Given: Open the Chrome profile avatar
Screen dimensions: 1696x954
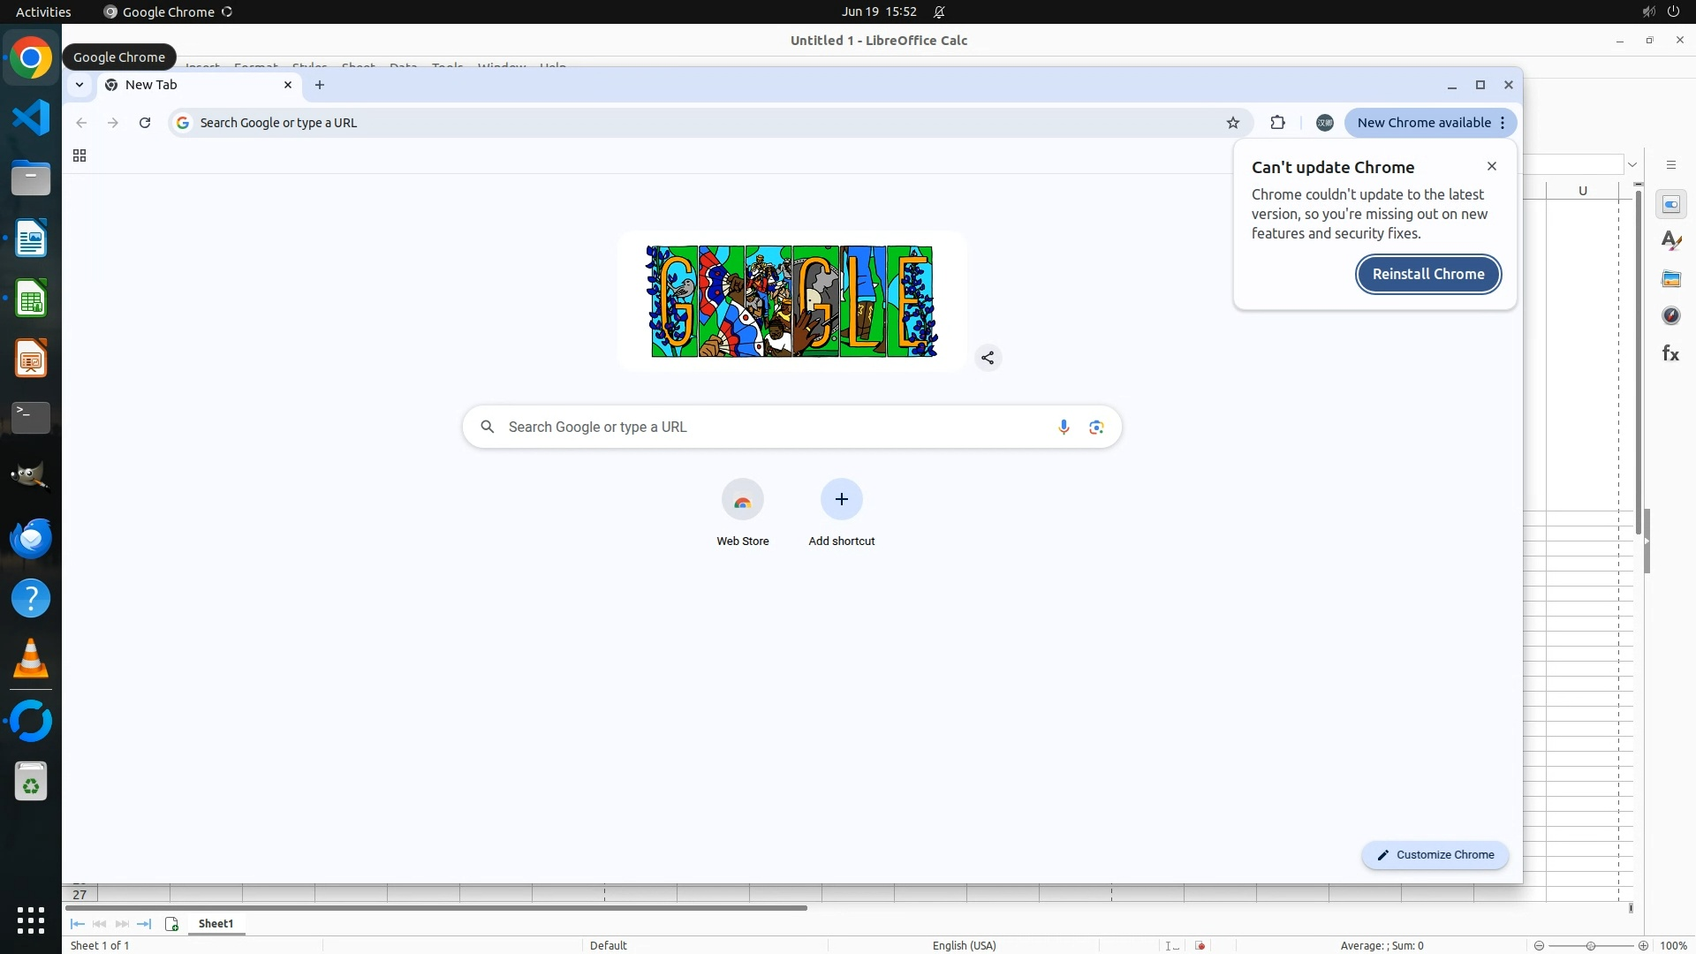Looking at the screenshot, I should click(1324, 123).
